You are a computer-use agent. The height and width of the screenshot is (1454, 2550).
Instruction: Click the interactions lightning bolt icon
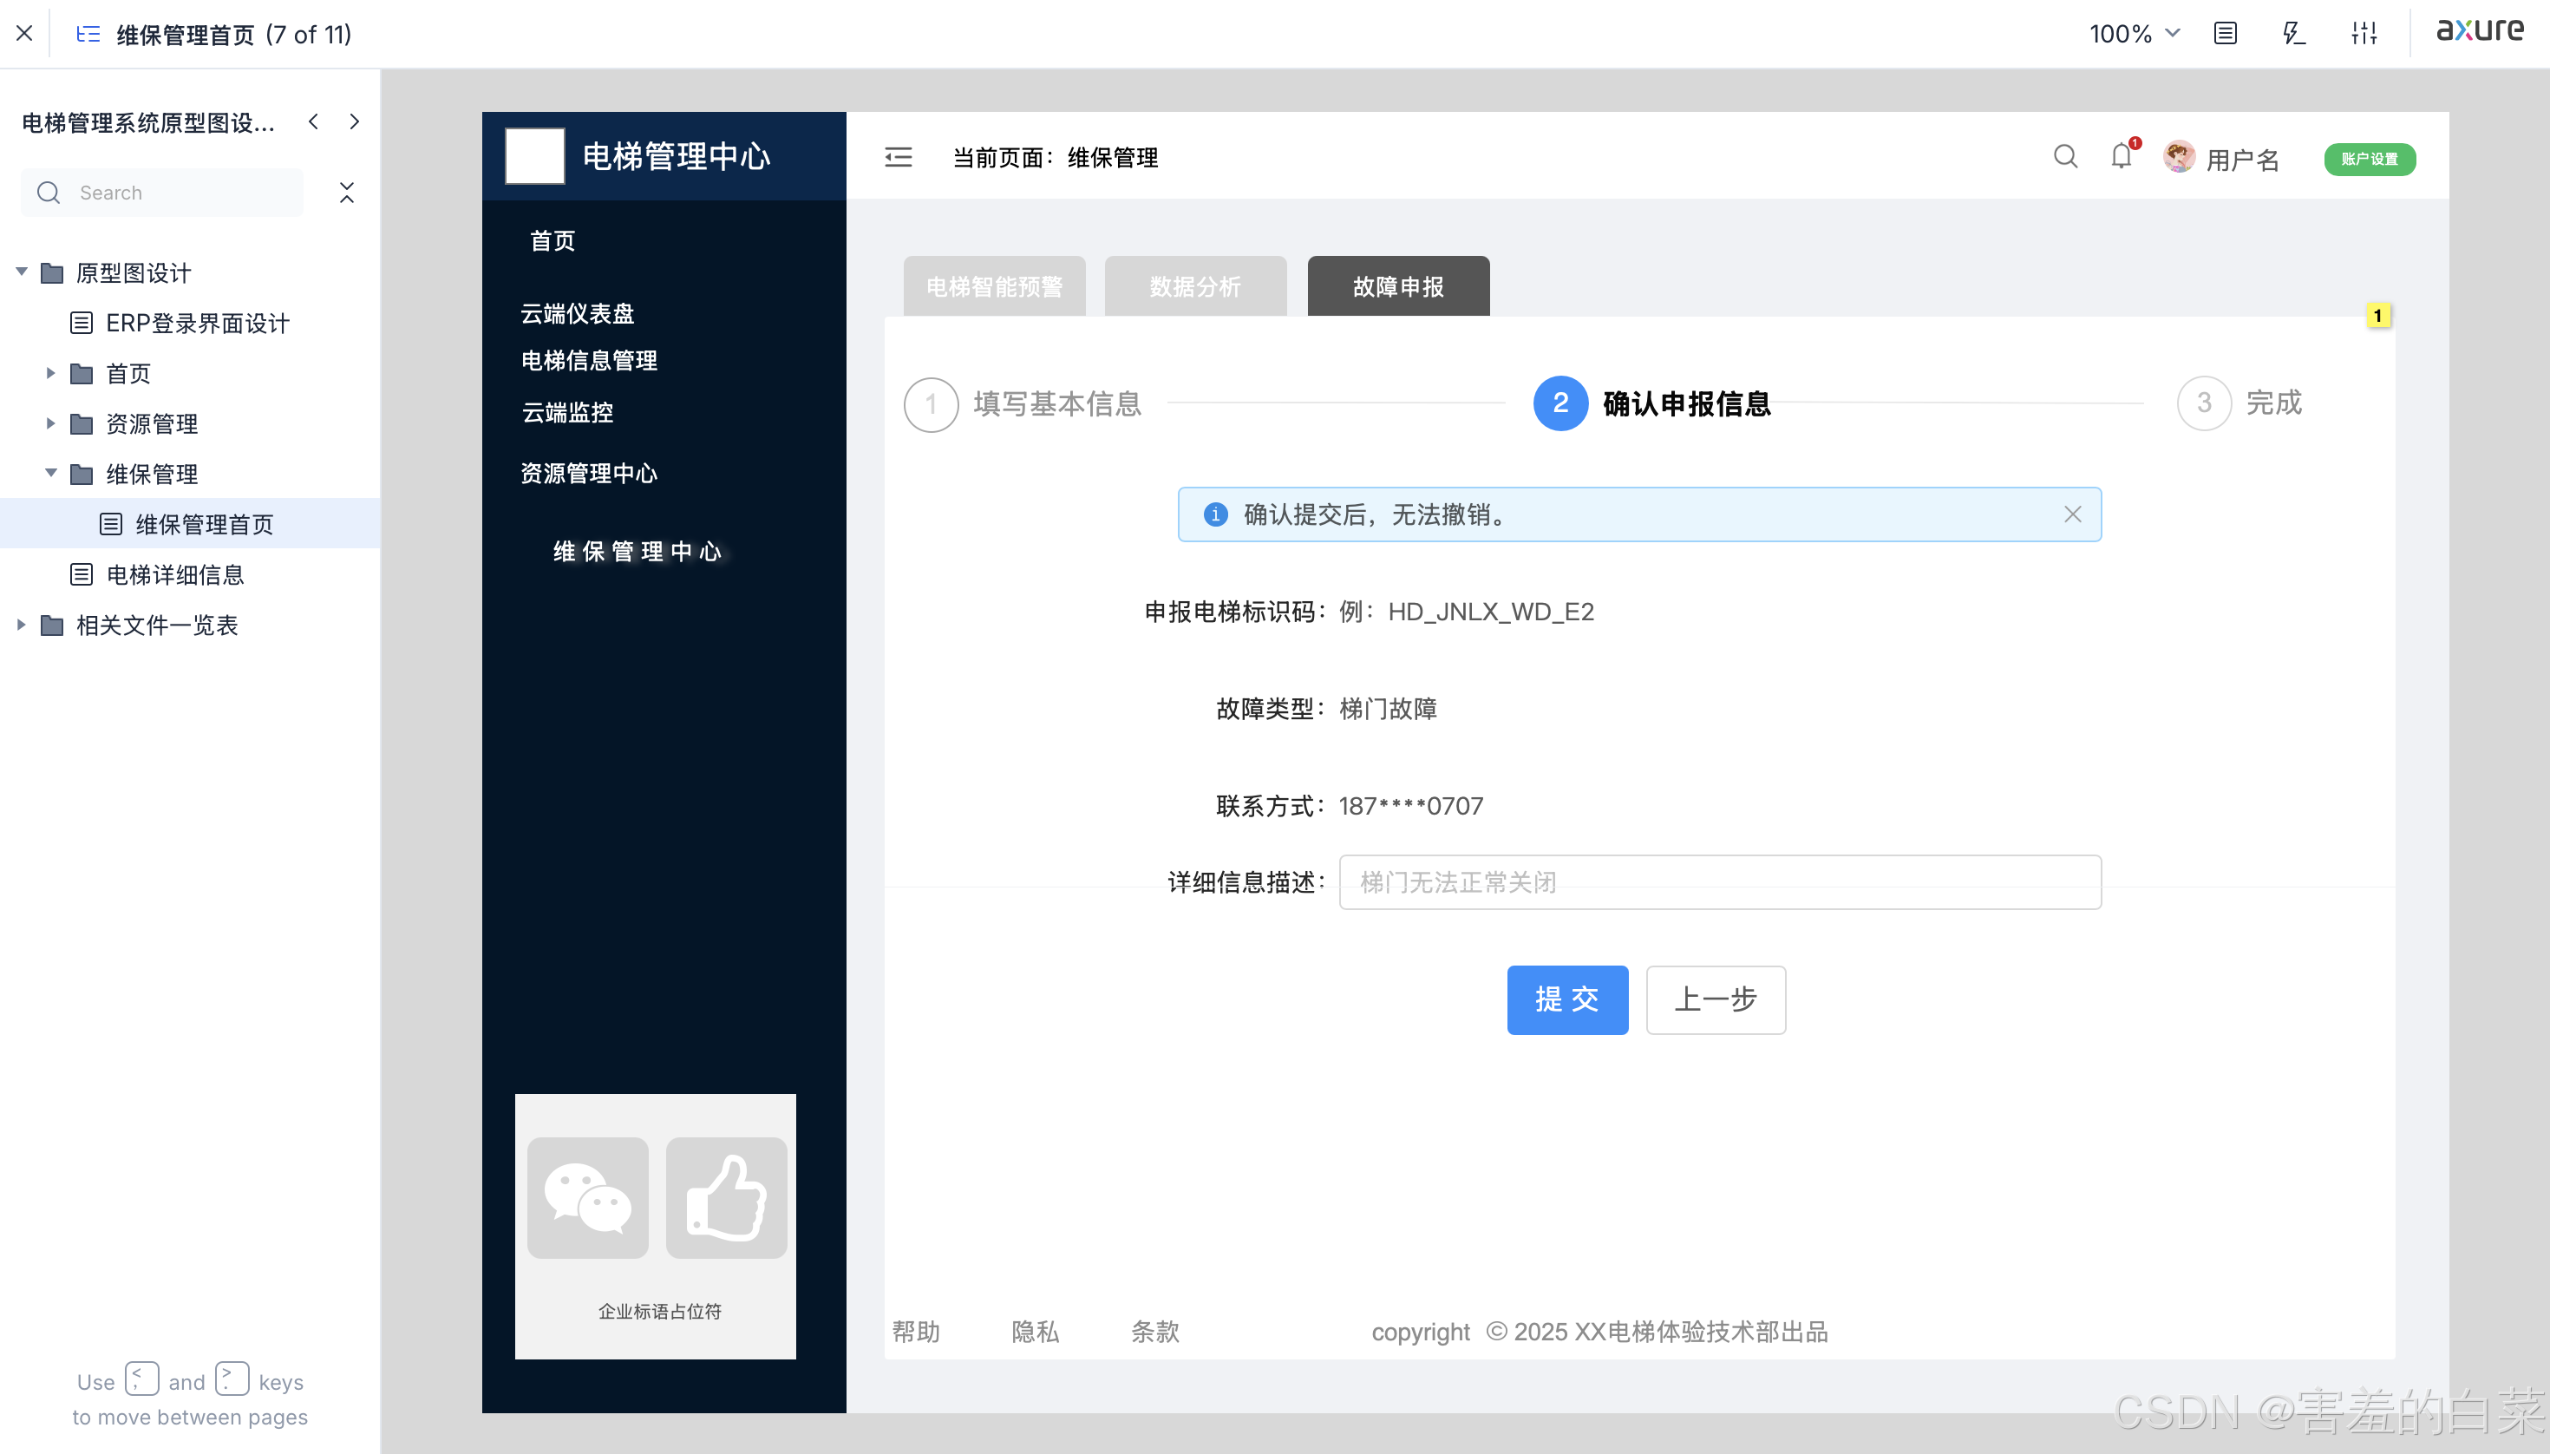(2293, 33)
